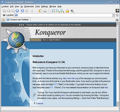120x112 pixels.
Task: Click the Reload toolbar icon
Action: (22, 11)
